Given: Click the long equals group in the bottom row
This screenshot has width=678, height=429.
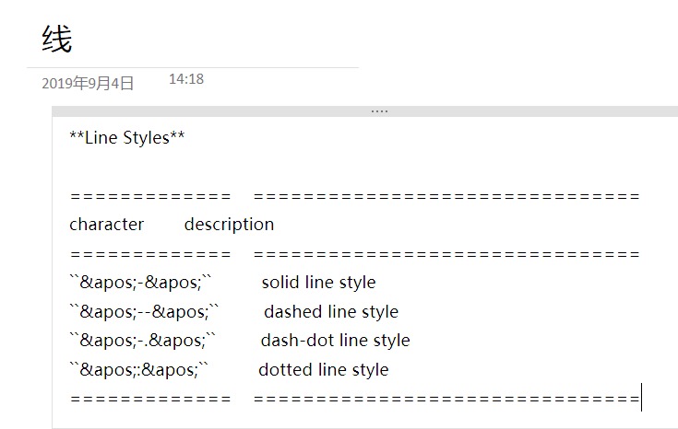Looking at the screenshot, I should tap(446, 399).
